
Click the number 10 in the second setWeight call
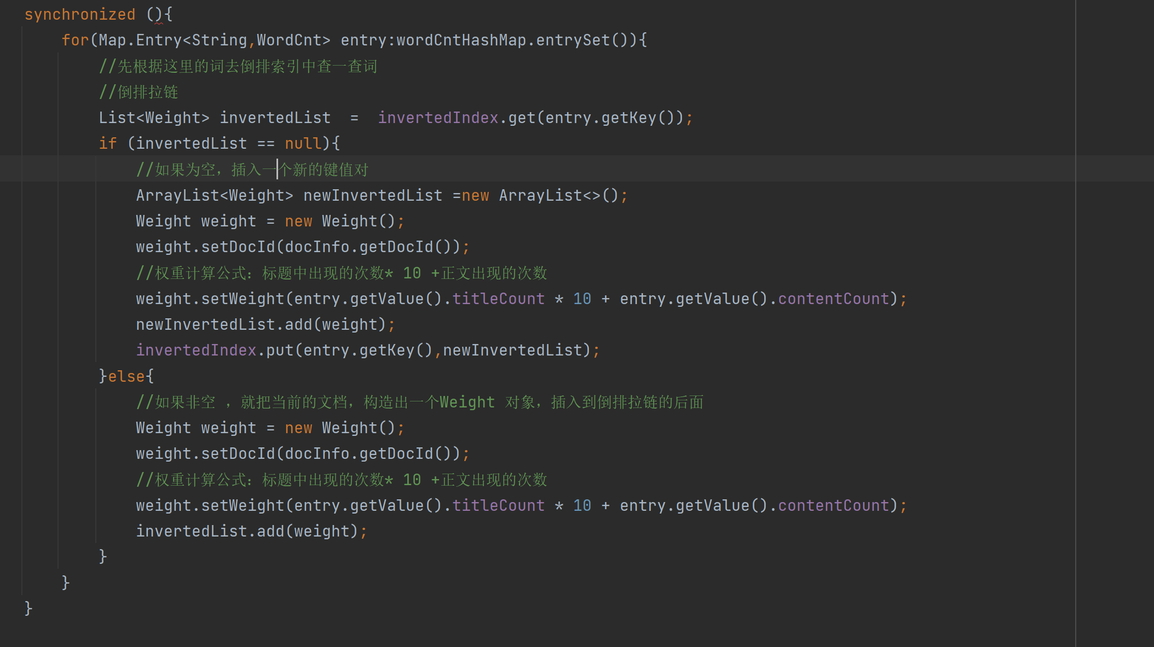[x=582, y=505]
